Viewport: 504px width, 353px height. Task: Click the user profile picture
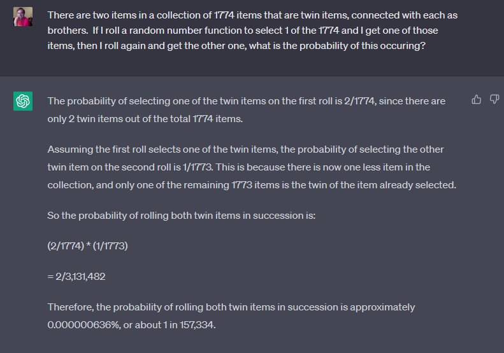click(23, 17)
